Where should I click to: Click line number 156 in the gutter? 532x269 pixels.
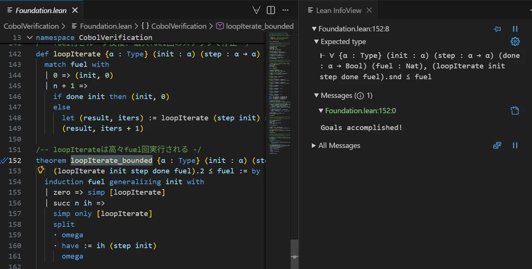coord(15,203)
